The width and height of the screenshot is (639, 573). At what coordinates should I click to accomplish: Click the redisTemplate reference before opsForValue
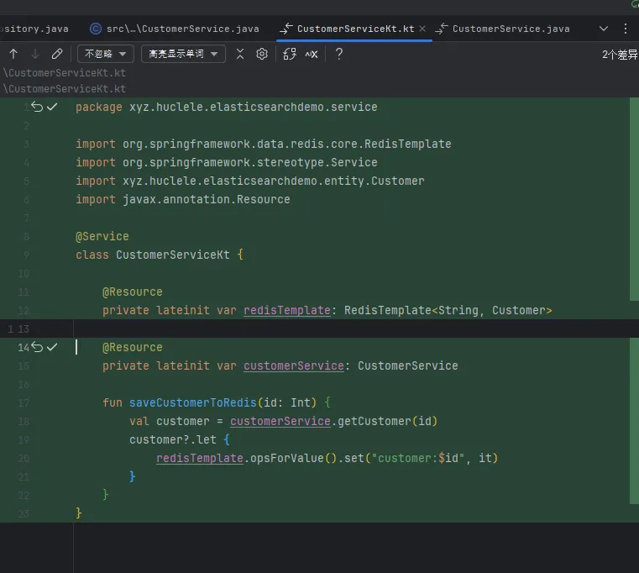click(x=200, y=458)
